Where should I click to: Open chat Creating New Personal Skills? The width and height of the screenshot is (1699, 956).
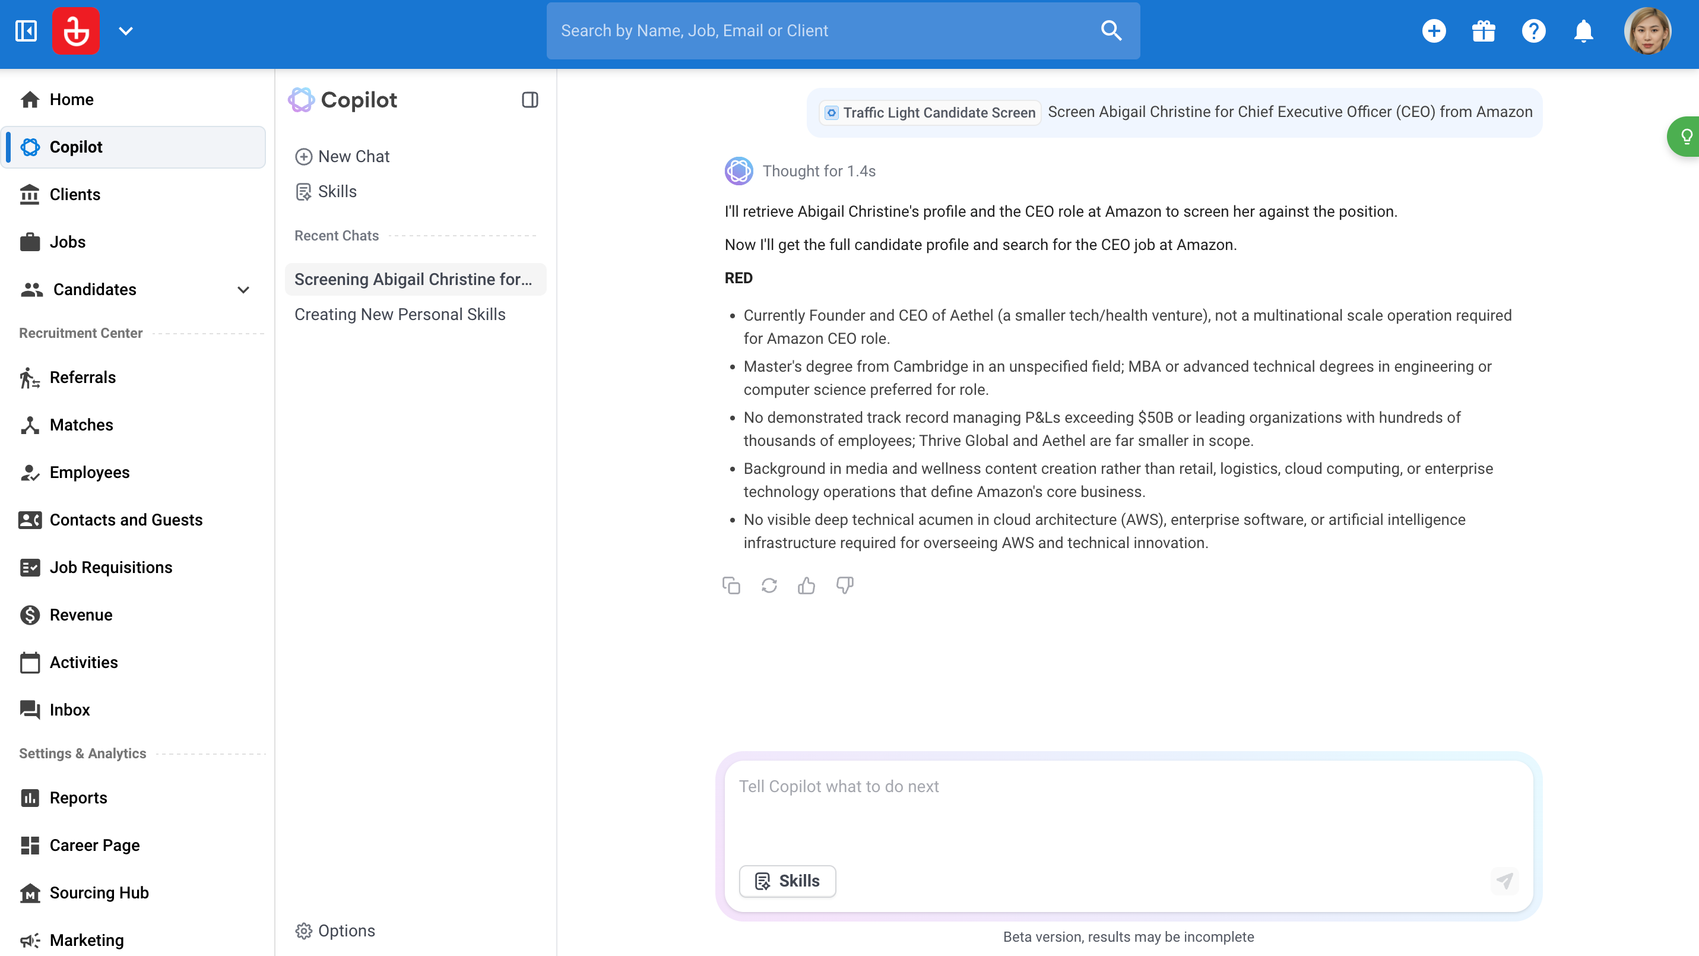tap(416, 314)
